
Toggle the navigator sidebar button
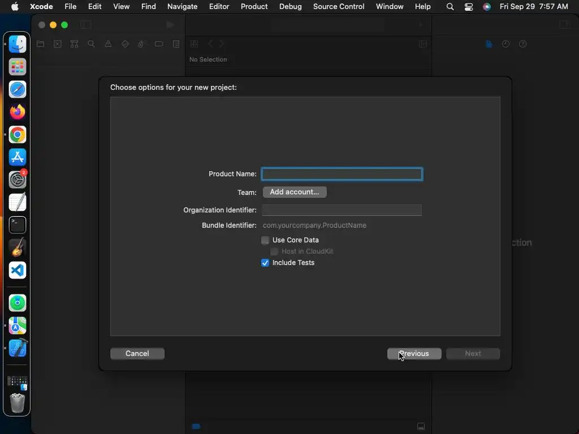click(86, 25)
